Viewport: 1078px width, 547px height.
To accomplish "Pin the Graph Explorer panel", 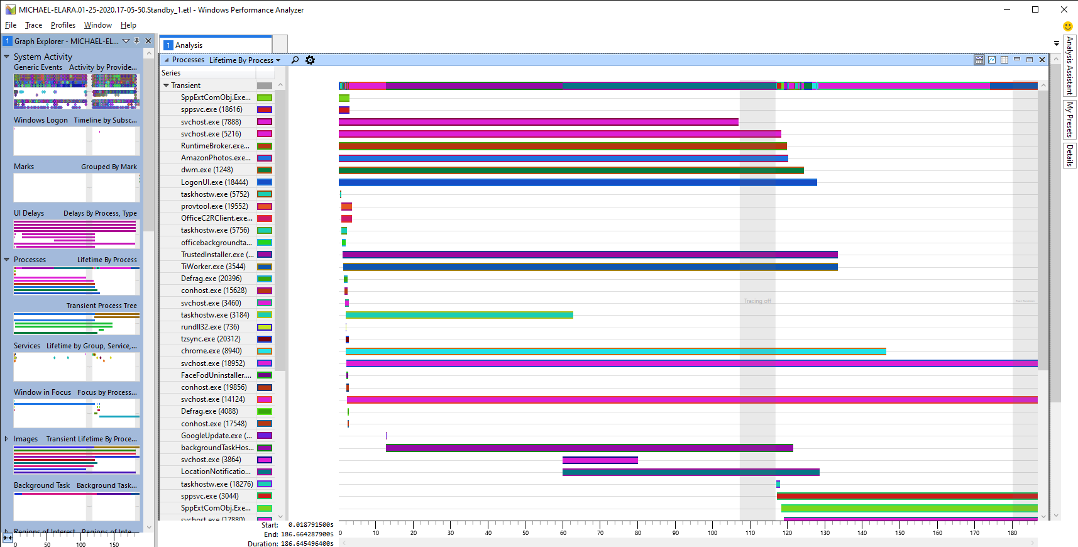I will click(x=137, y=41).
